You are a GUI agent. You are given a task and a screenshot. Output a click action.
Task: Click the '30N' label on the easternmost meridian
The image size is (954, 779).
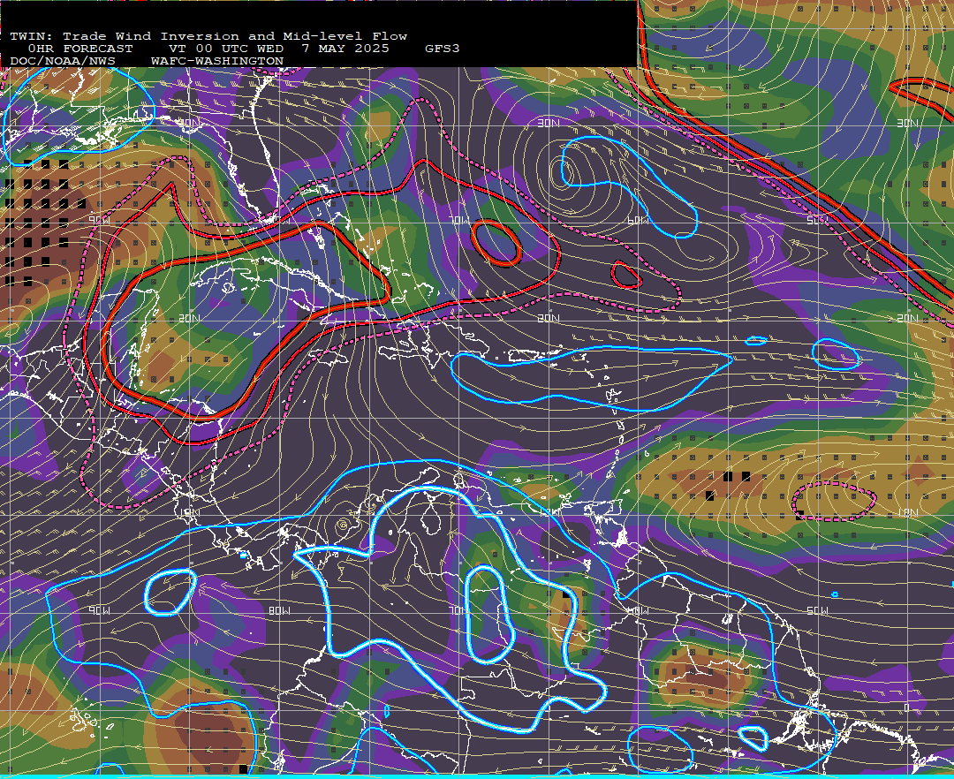pyautogui.click(x=907, y=124)
